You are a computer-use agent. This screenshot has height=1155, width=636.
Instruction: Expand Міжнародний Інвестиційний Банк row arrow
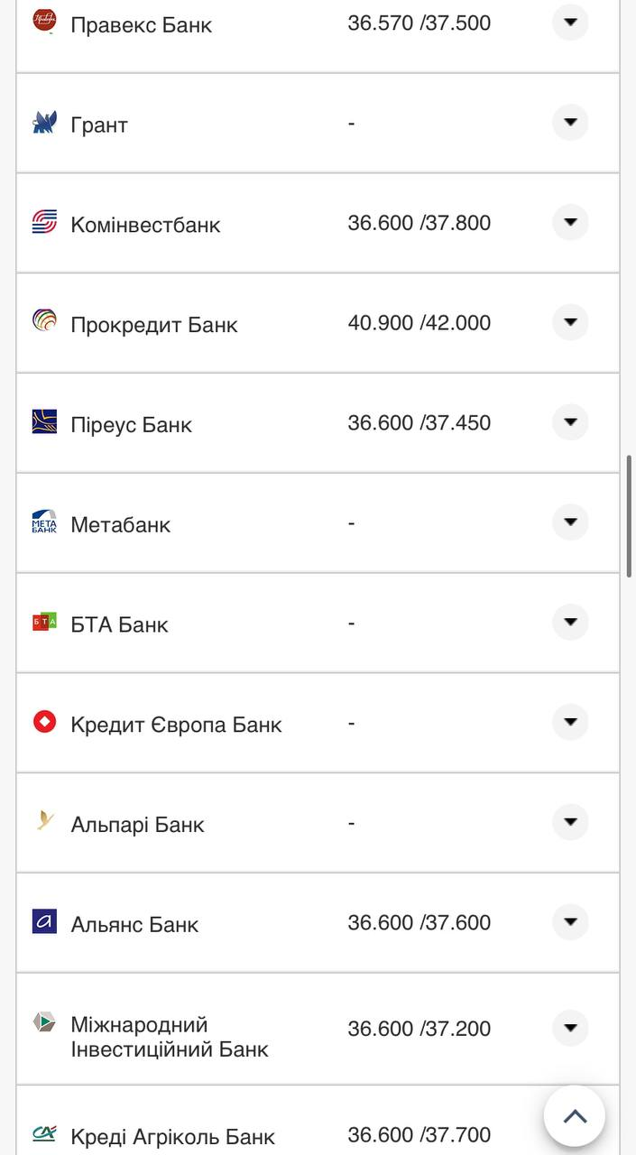coord(570,1028)
